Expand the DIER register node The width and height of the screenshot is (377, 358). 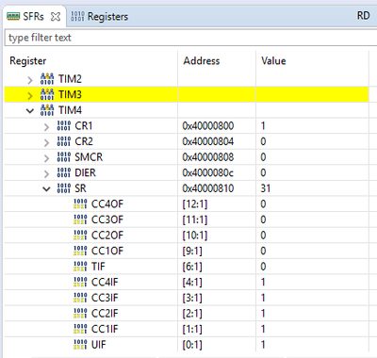pos(46,173)
